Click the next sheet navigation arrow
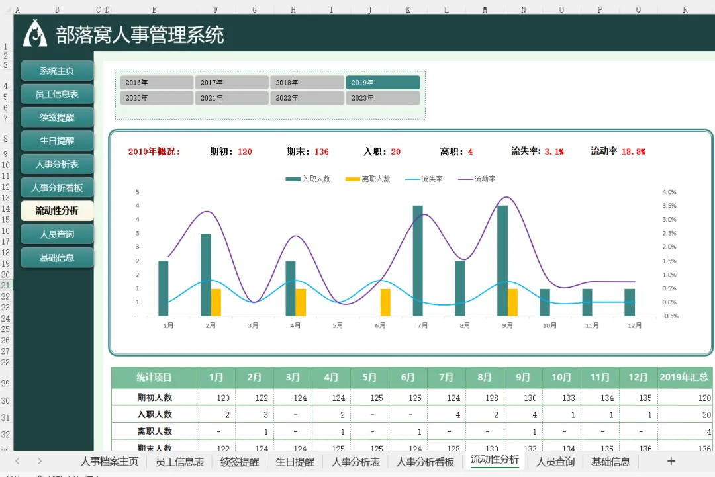The image size is (715, 477). [x=39, y=461]
